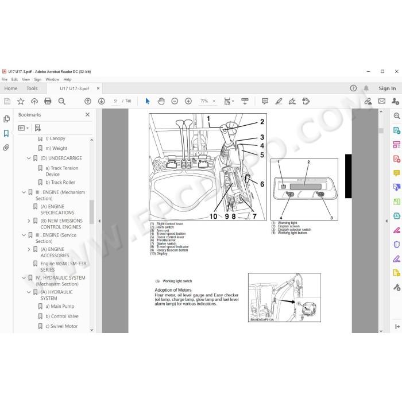Open the m) Weight bookmark
The image size is (402, 402).
click(x=56, y=148)
